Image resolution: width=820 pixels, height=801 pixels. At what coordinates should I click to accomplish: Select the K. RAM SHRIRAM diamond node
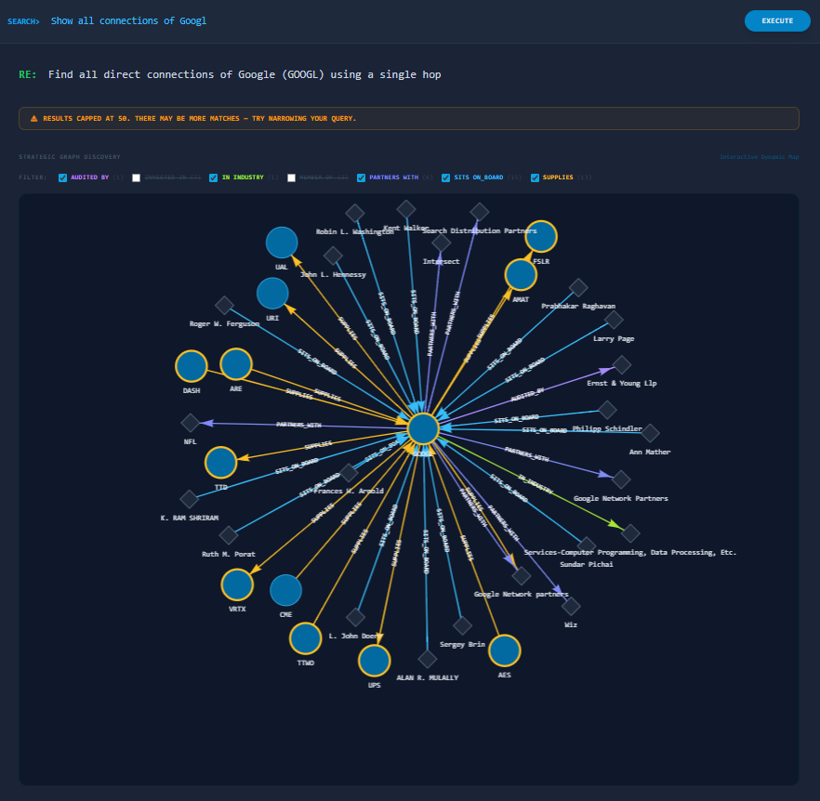[190, 499]
